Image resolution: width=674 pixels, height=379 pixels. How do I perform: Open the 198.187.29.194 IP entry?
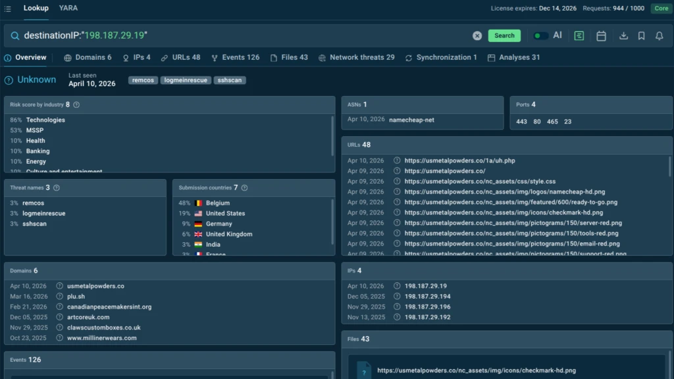[427, 297]
